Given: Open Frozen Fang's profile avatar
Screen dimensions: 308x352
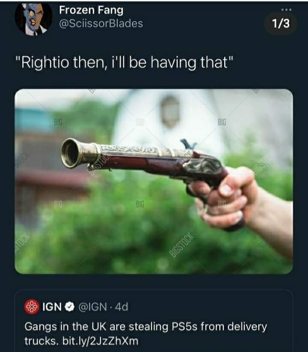Looking at the screenshot, I should tap(33, 19).
